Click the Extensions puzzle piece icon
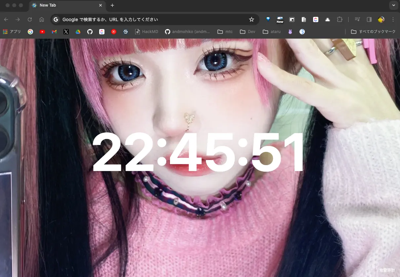This screenshot has height=277, width=400. coord(340,19)
